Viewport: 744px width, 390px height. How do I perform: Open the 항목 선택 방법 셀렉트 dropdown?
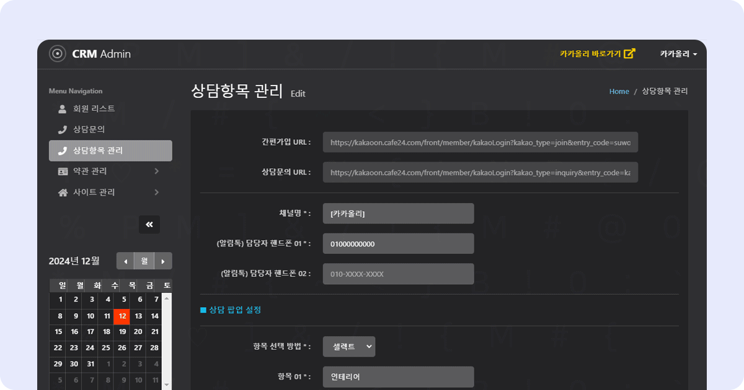point(349,347)
